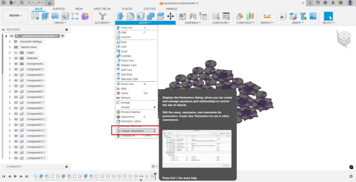Screen dimensions: 356x182
Task: Play the timeline
Action: pos(15,176)
